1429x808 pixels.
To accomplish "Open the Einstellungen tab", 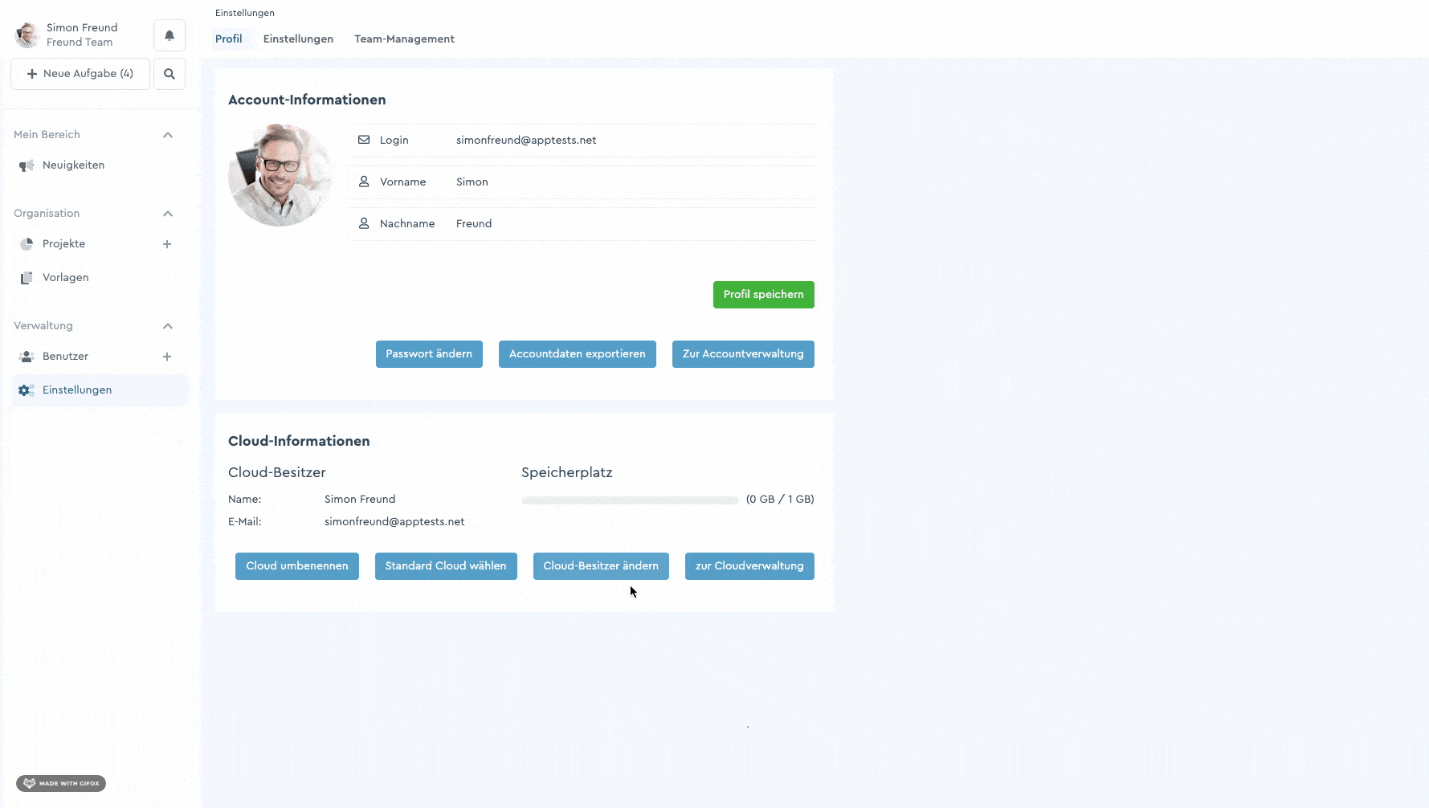I will tap(298, 39).
